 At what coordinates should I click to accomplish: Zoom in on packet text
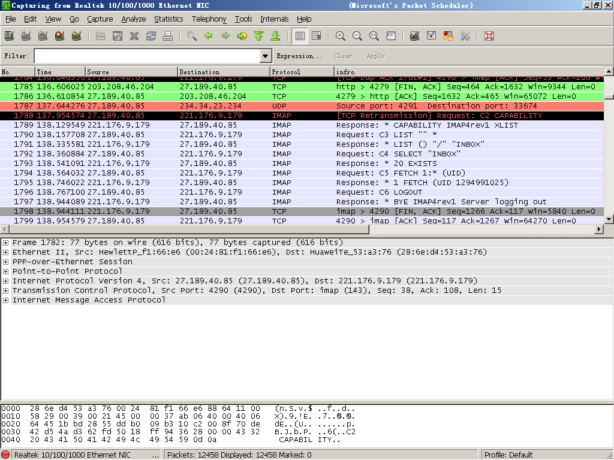coord(341,36)
